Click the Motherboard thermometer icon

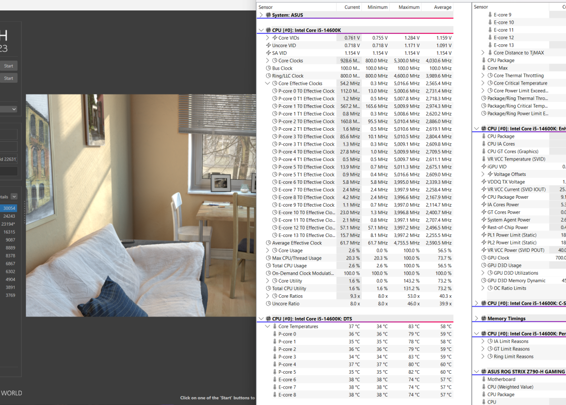point(484,379)
